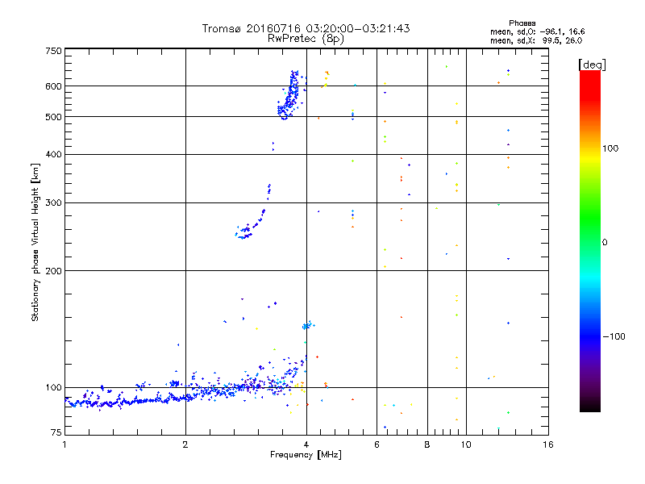Click the x-axis label 'Frequency [MHz]'
Image resolution: width=645 pixels, height=484 pixels.
point(306,455)
